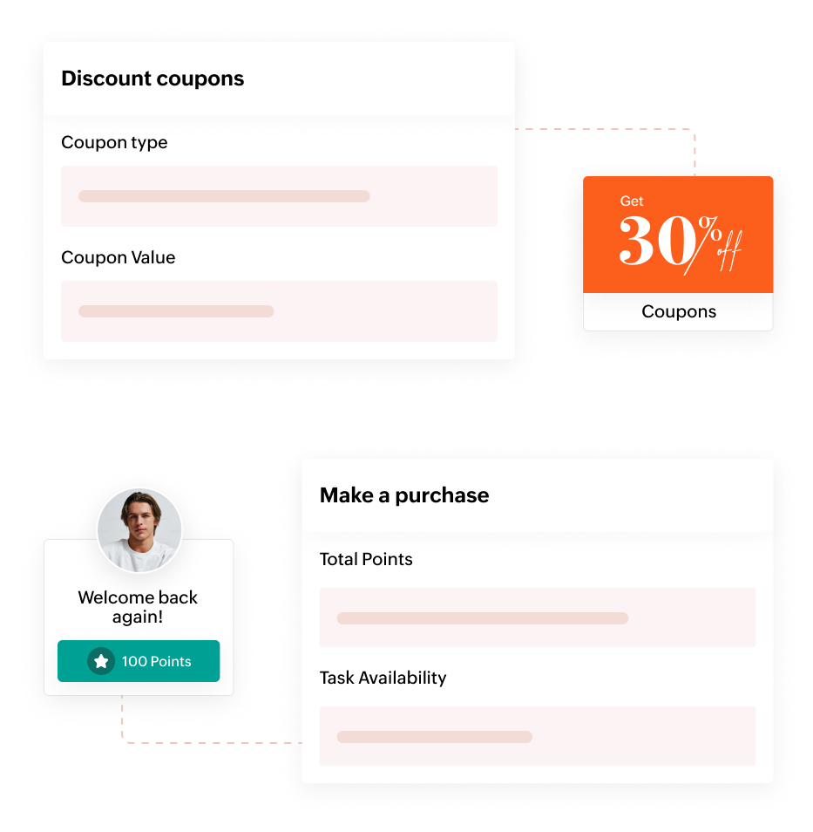Click the Task Availability input field
813x832 pixels.
point(537,736)
